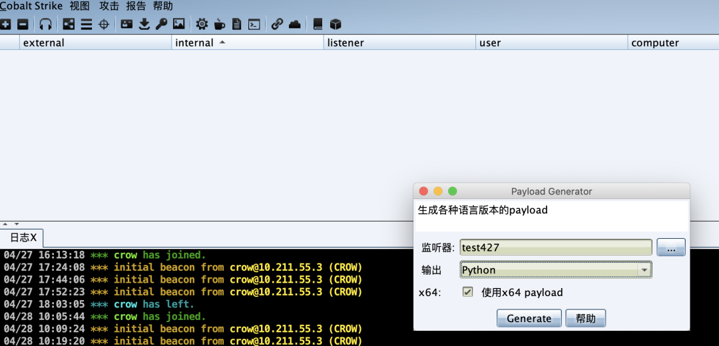Screen dimensions: 719x346
Task: Click the ... button to choose a listener
Action: [671, 248]
